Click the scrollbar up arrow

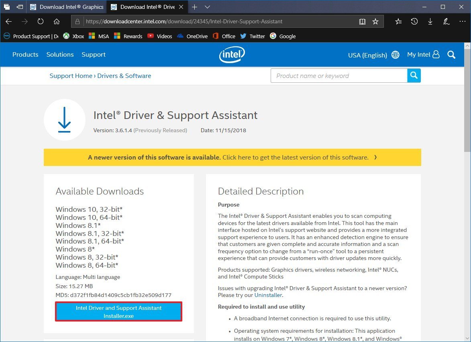tap(467, 46)
